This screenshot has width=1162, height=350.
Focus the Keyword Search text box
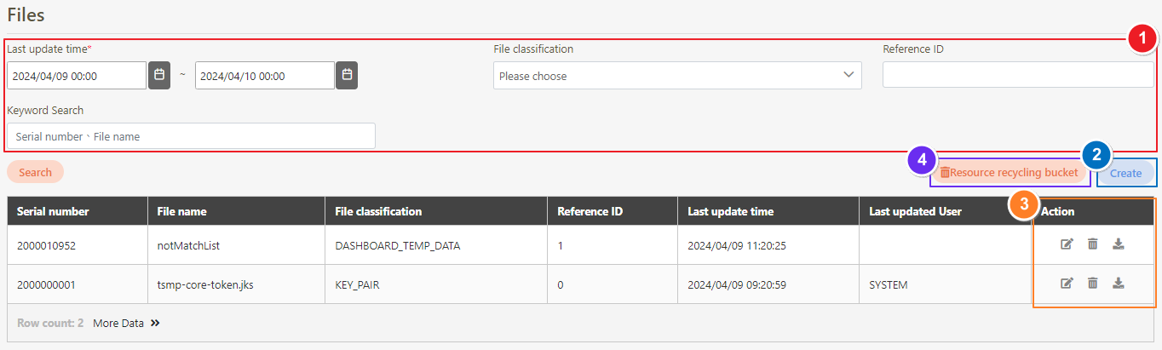[x=191, y=136]
